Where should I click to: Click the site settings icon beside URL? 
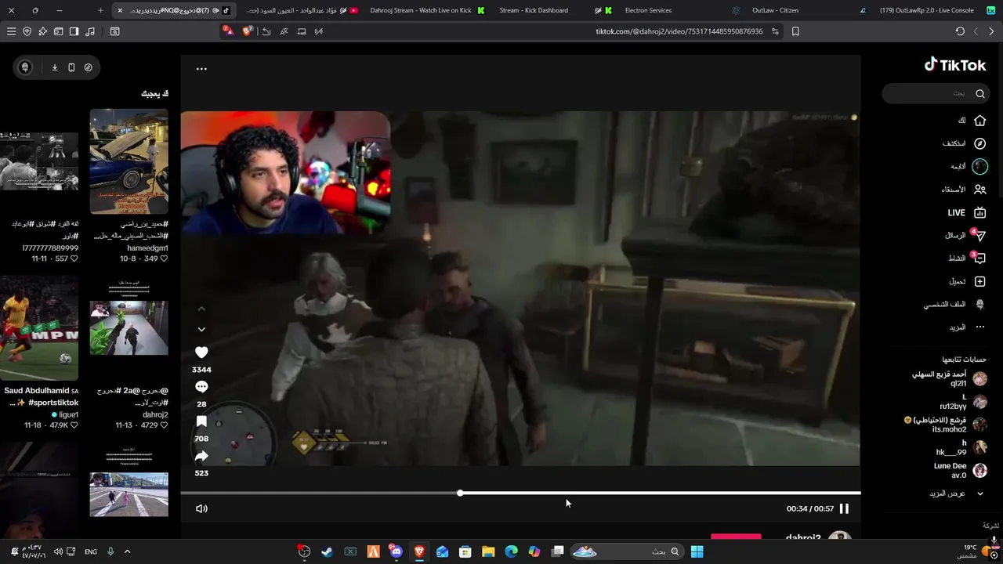coord(775,31)
